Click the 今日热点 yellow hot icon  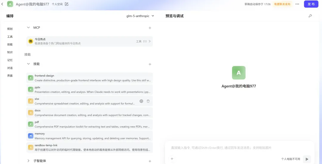pos(31,41)
